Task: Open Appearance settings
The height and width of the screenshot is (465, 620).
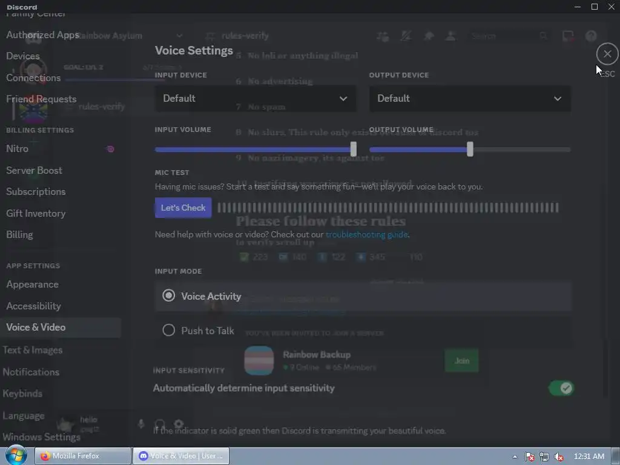Action: pyautogui.click(x=33, y=285)
